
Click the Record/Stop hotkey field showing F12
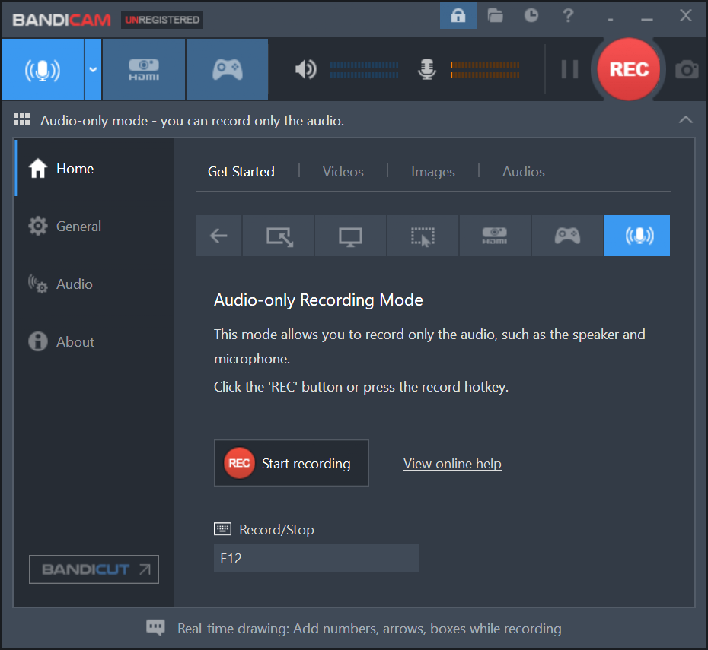click(x=317, y=558)
